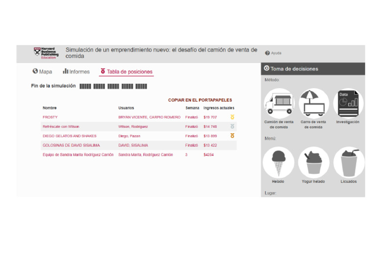Click the $13 422 income value
Screen dimensions: 376x266
point(210,145)
